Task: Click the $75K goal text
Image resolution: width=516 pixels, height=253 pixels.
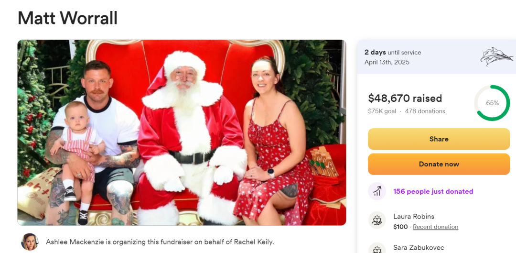Action: point(382,111)
